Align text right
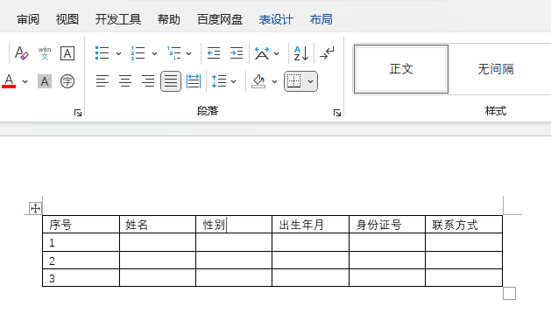This screenshot has width=551, height=334. click(x=148, y=81)
